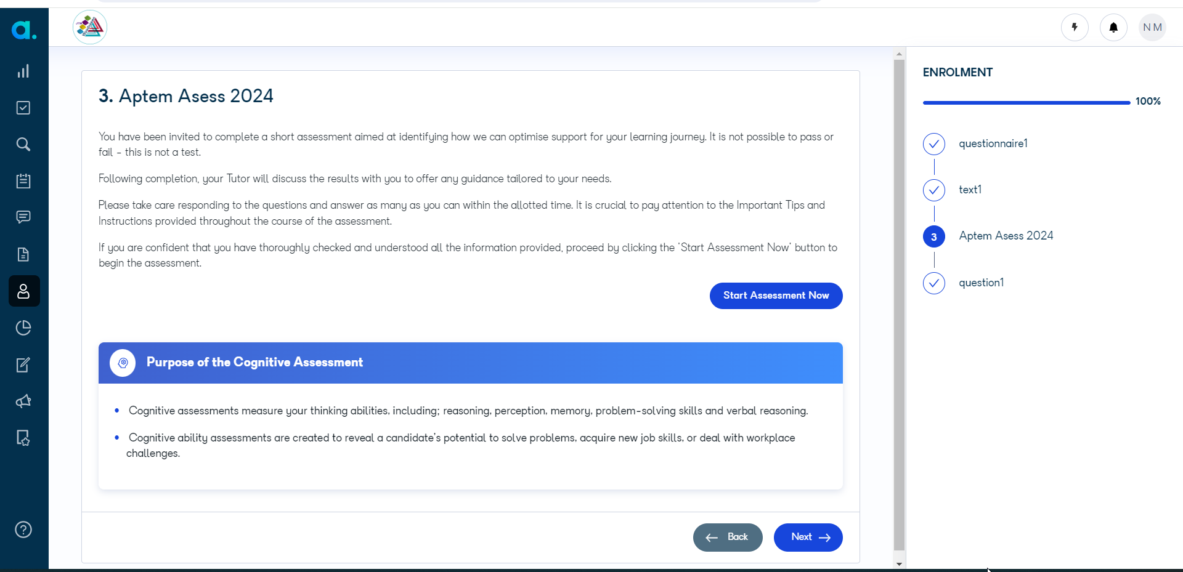This screenshot has height=572, width=1183.
Task: Go to text1 enrolment step
Action: pyautogui.click(x=970, y=190)
